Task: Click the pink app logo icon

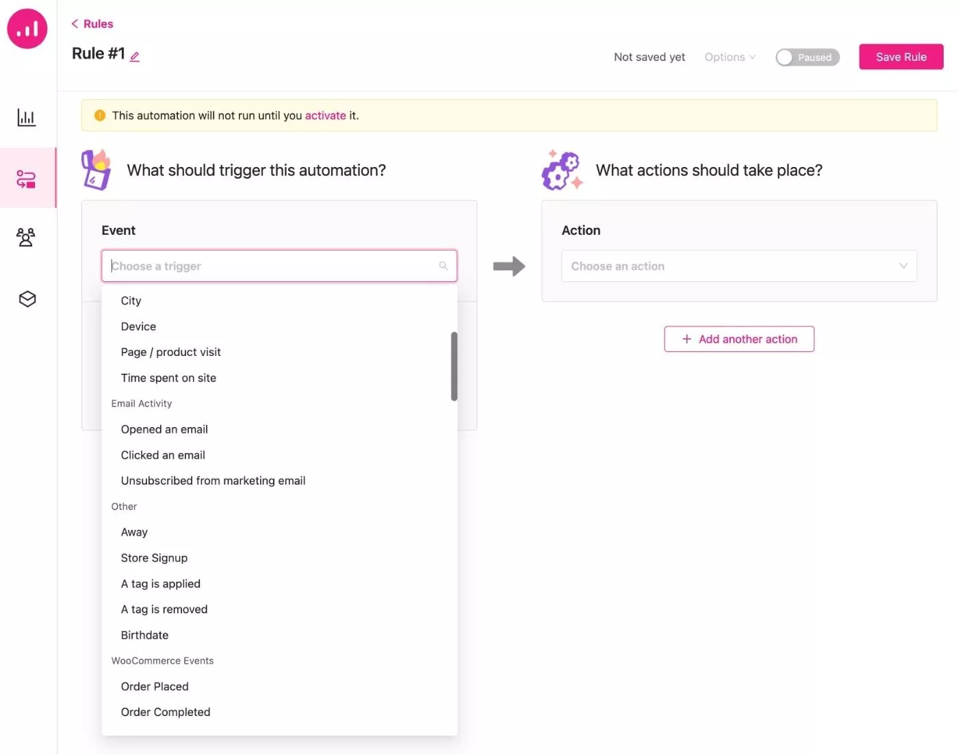Action: tap(27, 29)
